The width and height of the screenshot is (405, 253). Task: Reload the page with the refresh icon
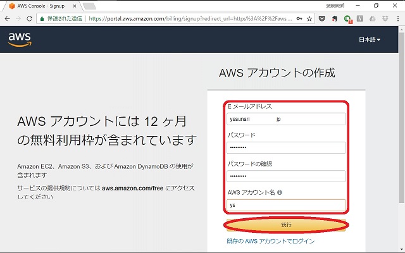(x=30, y=18)
